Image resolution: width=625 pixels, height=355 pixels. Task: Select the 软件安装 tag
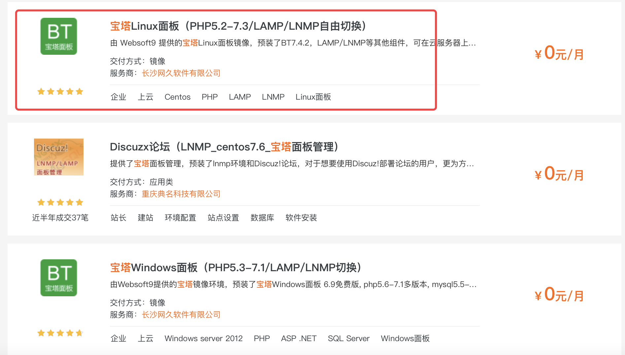pos(301,218)
